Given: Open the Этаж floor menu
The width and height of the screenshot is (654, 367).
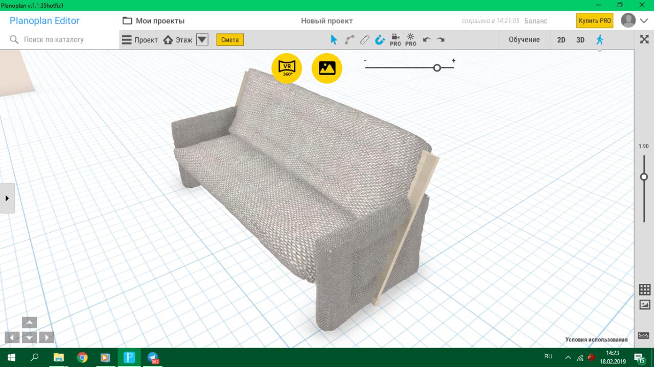Looking at the screenshot, I should [x=178, y=40].
